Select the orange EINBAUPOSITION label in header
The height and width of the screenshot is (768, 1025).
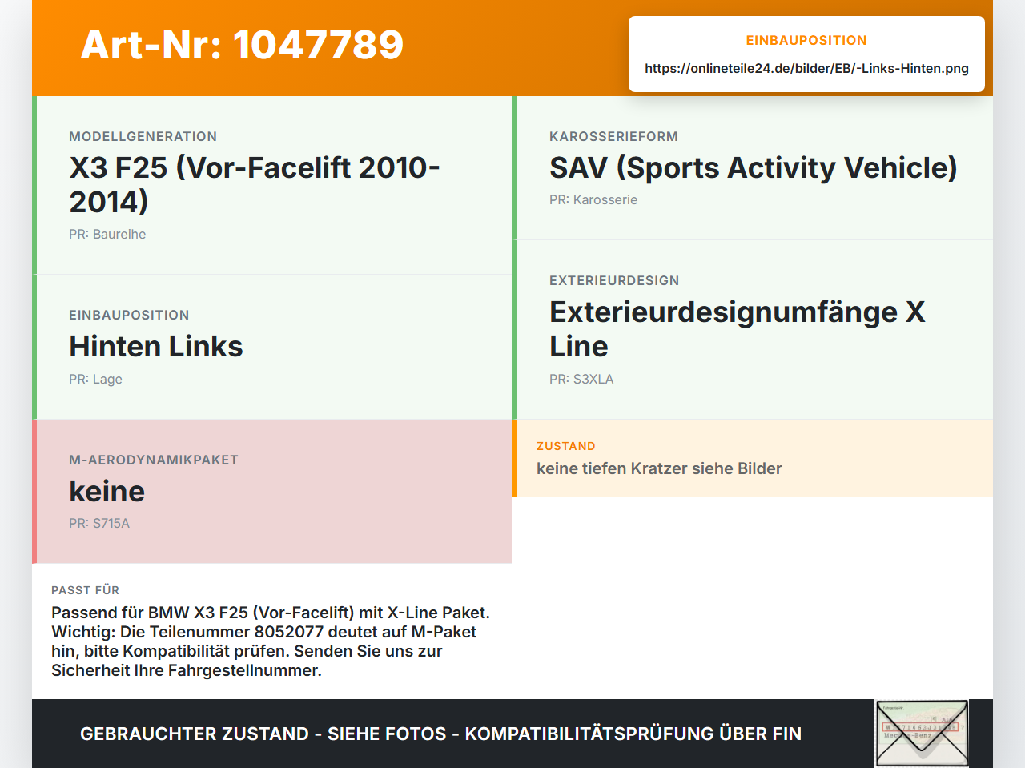point(806,40)
